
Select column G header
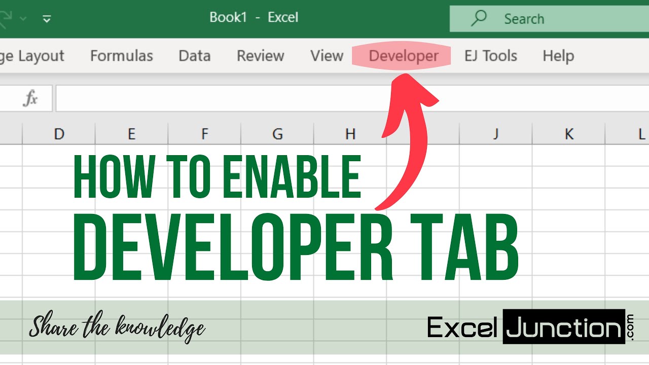point(277,134)
